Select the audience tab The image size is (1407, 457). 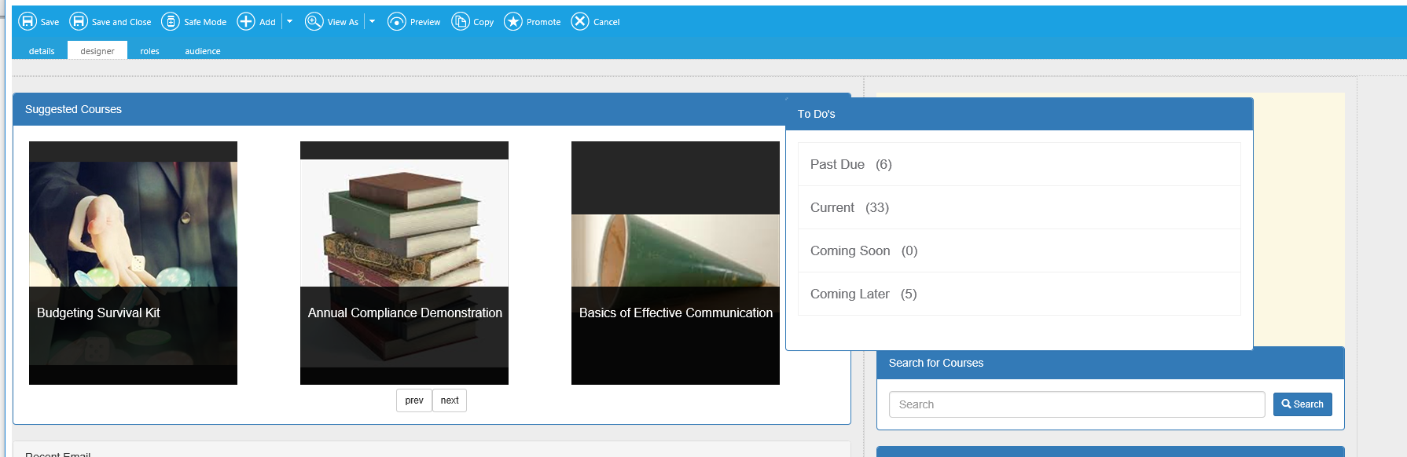pos(202,51)
